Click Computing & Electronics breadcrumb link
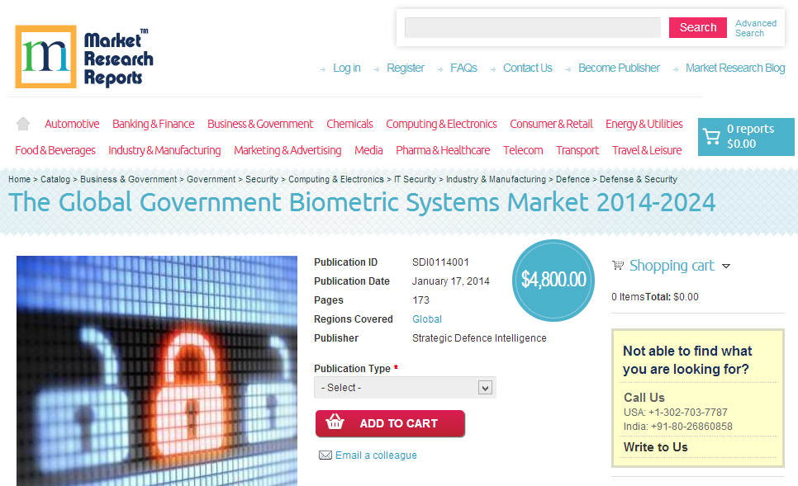Screen dimensions: 798x486 point(336,179)
